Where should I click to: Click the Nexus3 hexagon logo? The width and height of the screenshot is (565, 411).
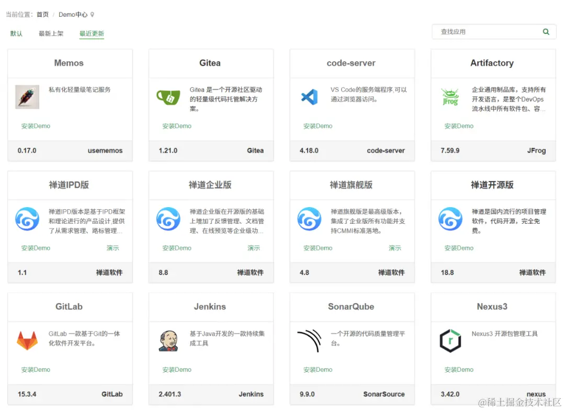(450, 340)
